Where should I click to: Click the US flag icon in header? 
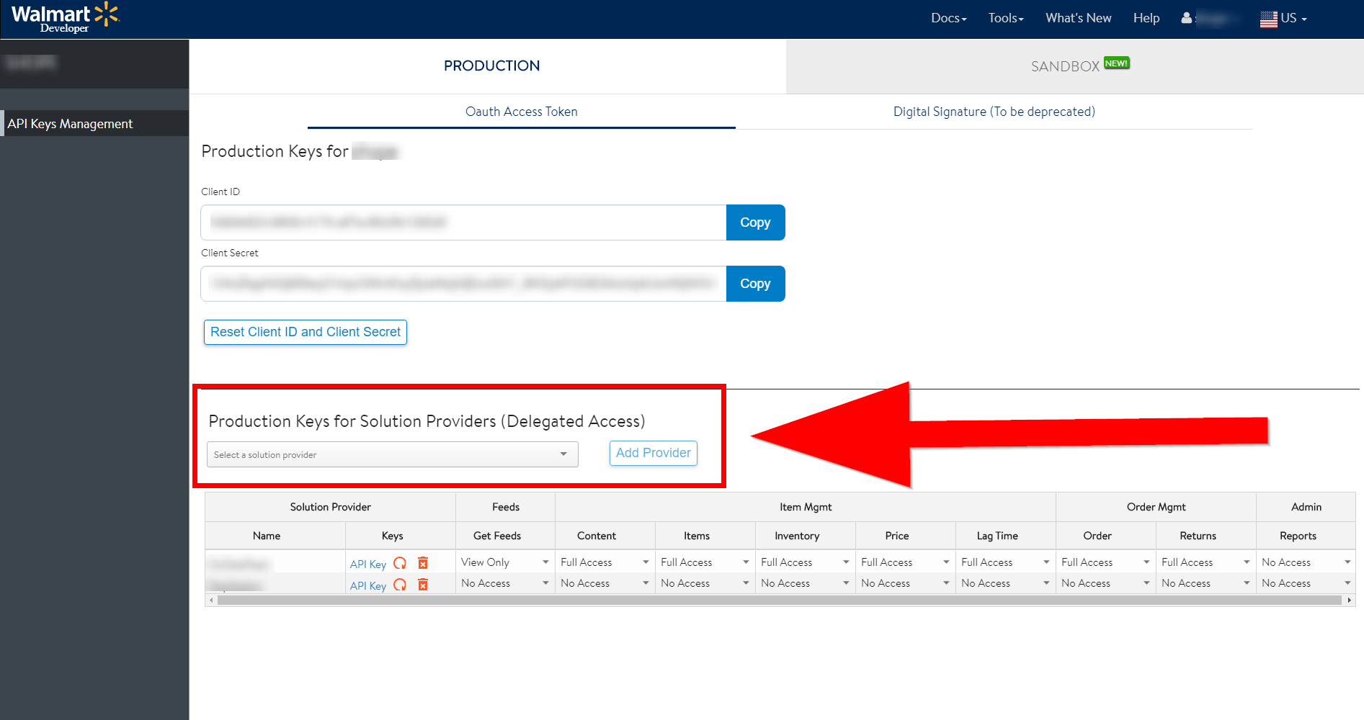coord(1268,18)
